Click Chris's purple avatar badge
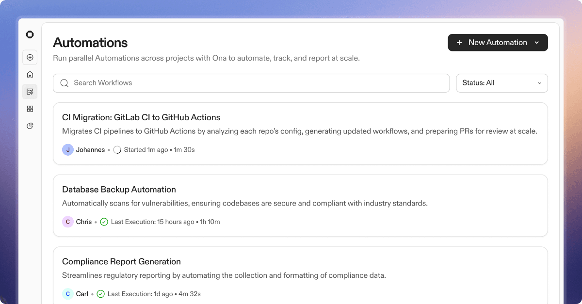Screen dimensions: 582x304 tap(68, 222)
